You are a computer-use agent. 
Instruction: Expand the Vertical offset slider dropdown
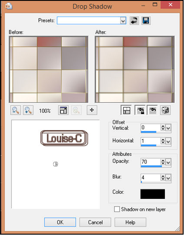click(x=168, y=128)
